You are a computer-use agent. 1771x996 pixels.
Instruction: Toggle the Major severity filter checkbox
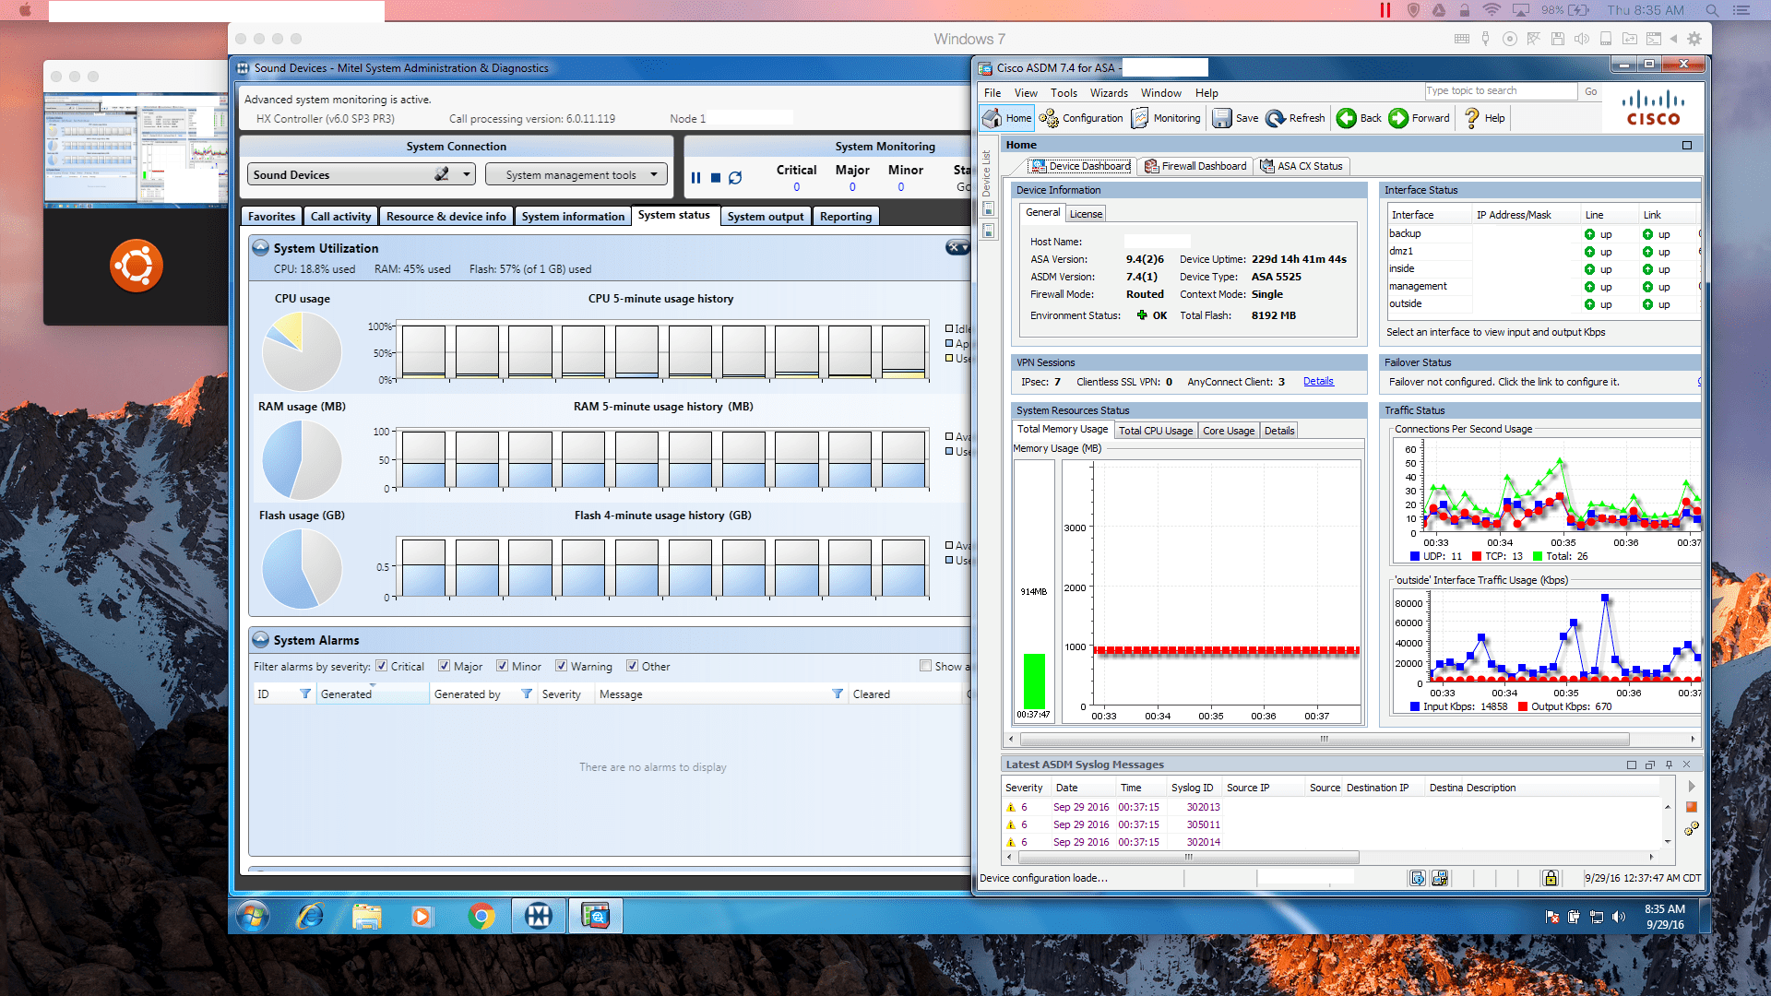pos(445,666)
